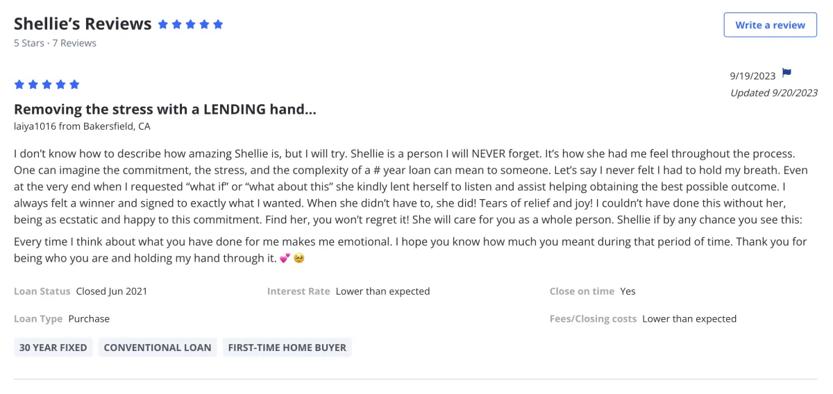Click the five-star rating above the review title
Viewport: 833px width, 394px height.
(47, 85)
